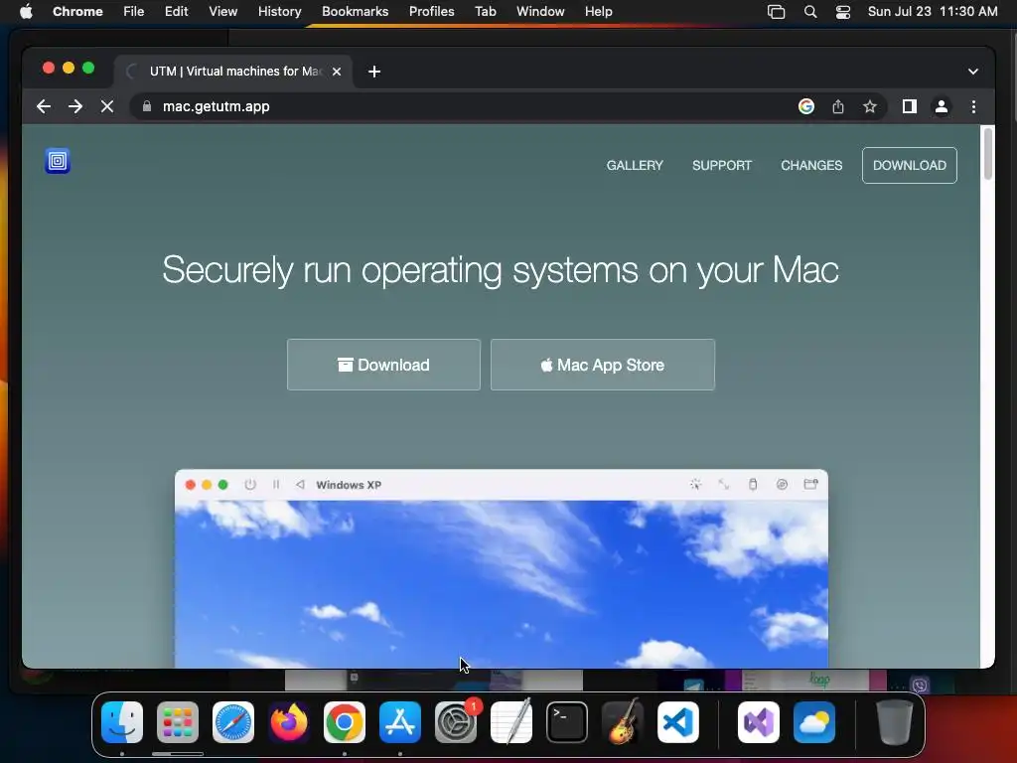Select the UTM Virtual machines tab

click(233, 72)
